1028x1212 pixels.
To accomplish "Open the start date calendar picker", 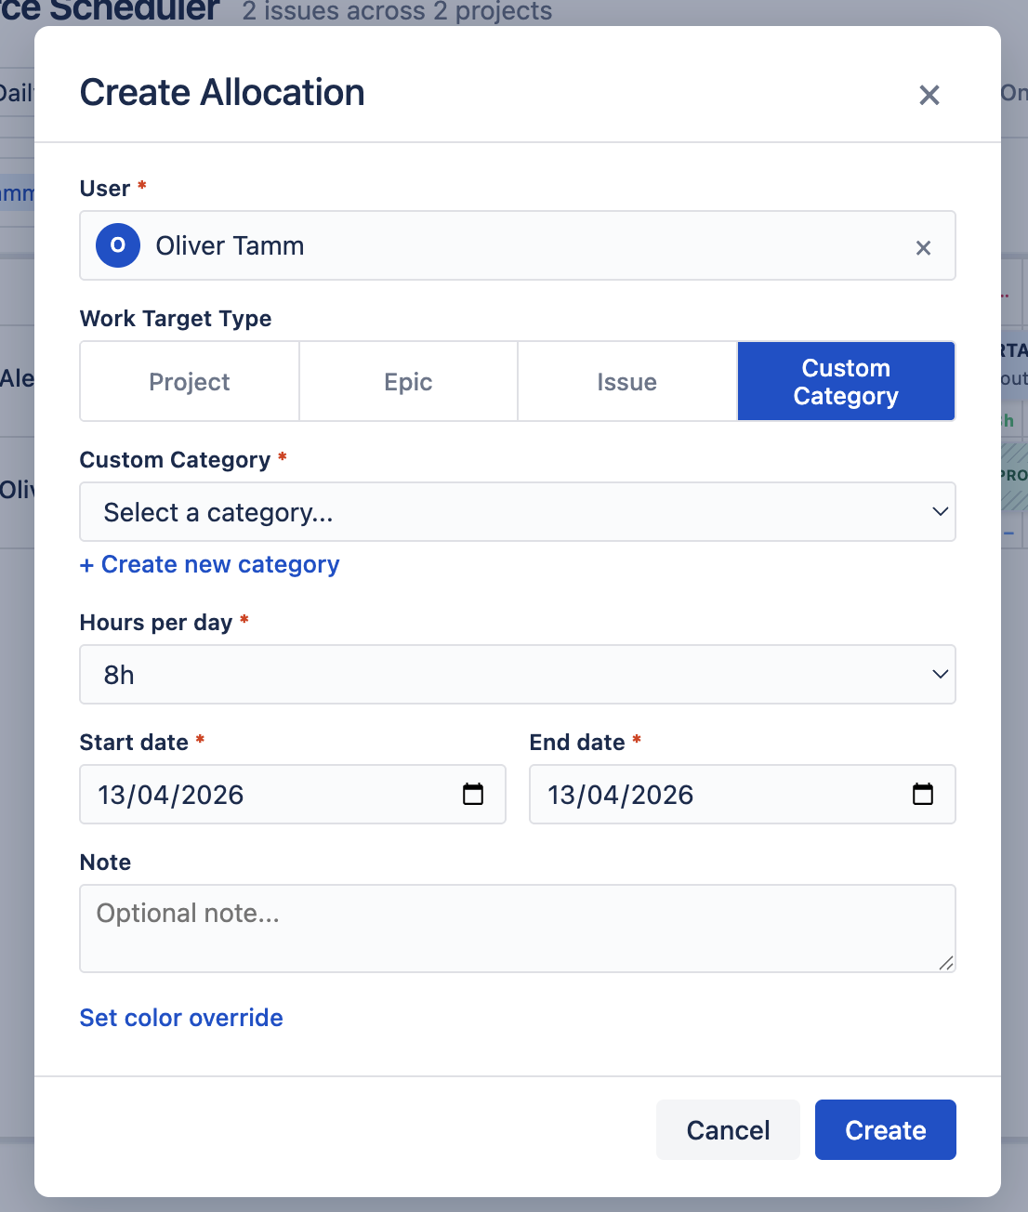I will [x=473, y=795].
